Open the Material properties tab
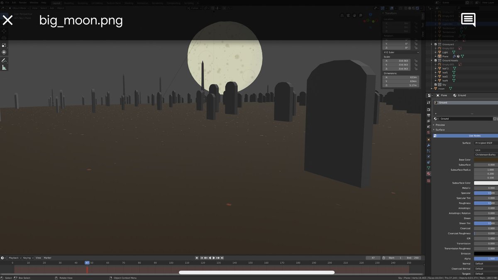The height and width of the screenshot is (280, 498). coord(429,174)
